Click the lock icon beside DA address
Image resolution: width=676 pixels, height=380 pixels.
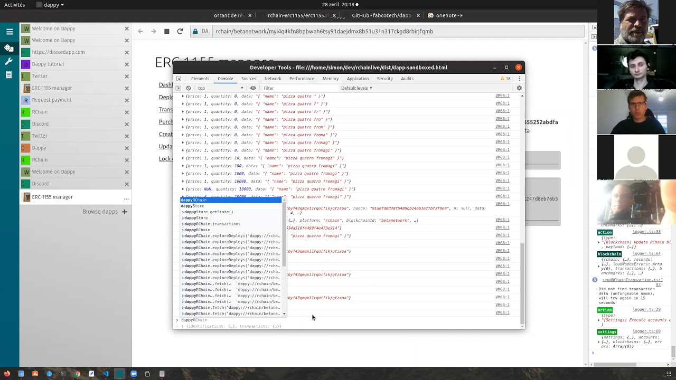pyautogui.click(x=195, y=31)
